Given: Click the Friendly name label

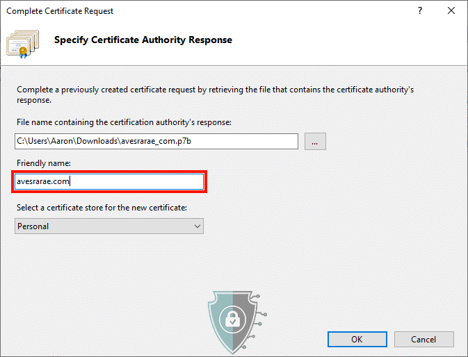Looking at the screenshot, I should click(x=43, y=163).
